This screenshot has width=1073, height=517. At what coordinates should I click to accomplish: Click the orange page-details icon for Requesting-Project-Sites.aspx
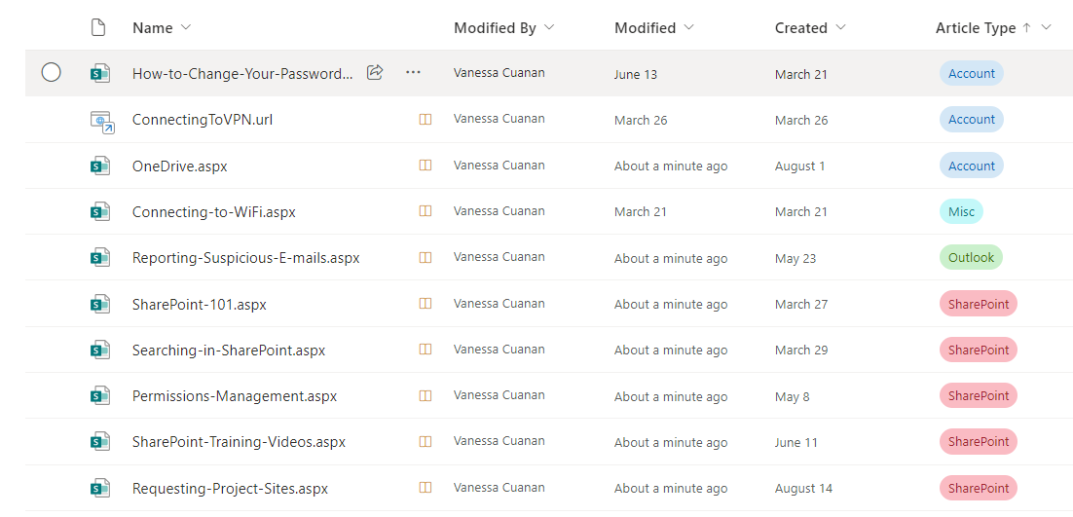click(425, 488)
